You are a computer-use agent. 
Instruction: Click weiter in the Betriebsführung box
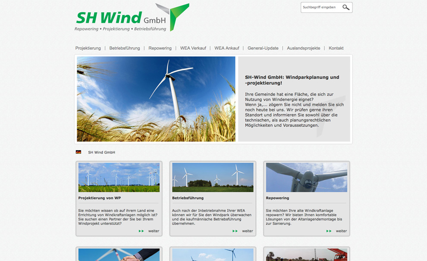[x=247, y=231]
